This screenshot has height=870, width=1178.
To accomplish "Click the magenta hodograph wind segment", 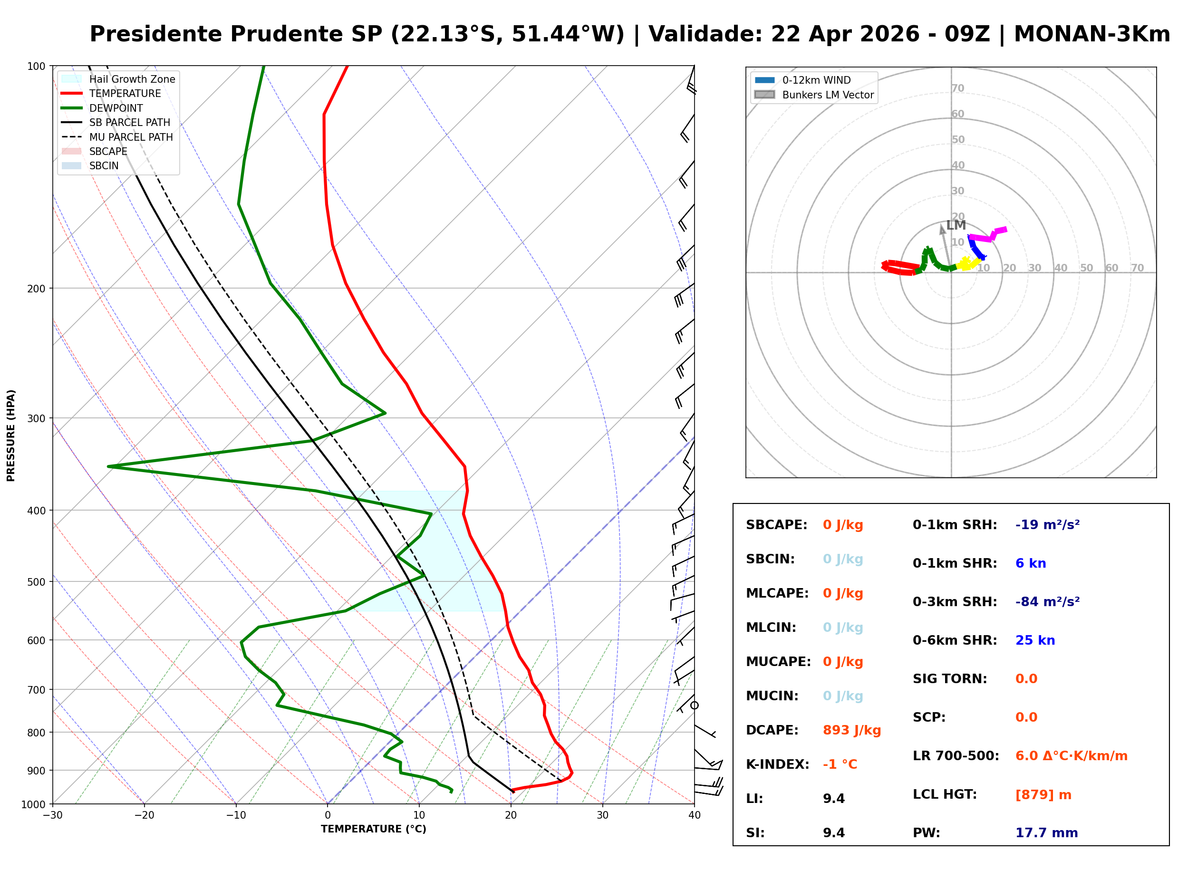I will pyautogui.click(x=983, y=239).
